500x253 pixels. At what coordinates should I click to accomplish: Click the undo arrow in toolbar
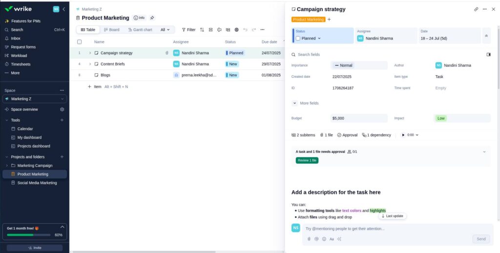[x=245, y=30]
